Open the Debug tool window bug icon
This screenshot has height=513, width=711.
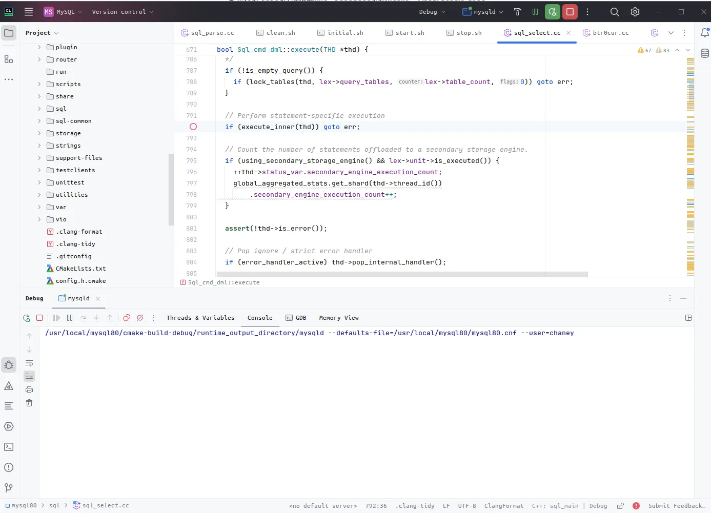point(9,365)
